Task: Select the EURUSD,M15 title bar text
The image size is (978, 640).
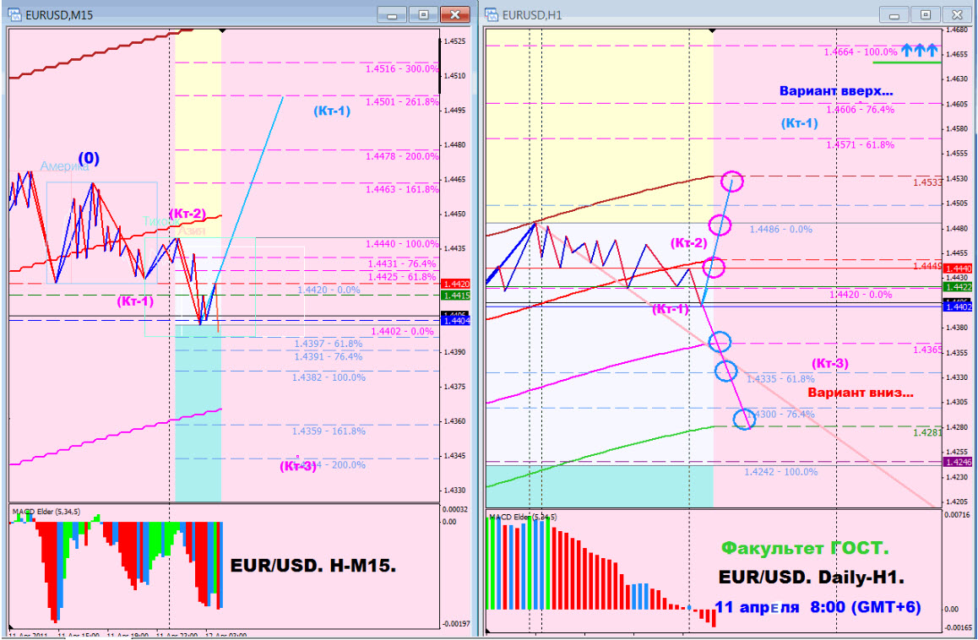Action: (x=59, y=15)
